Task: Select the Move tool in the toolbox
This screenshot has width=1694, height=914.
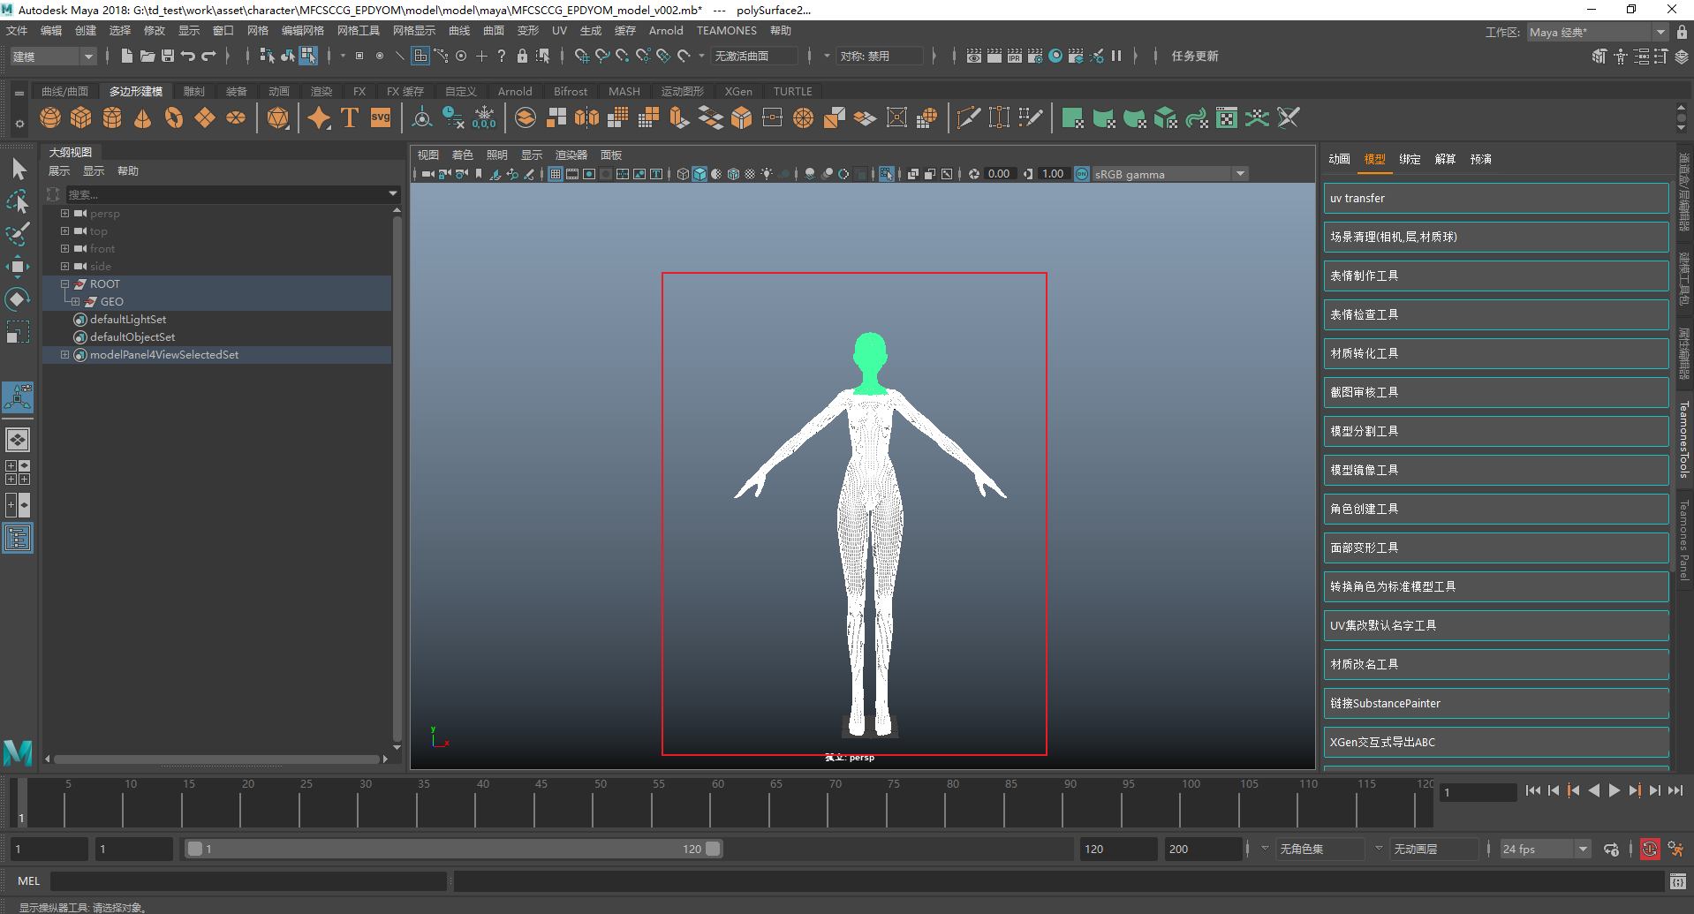Action: [x=18, y=267]
